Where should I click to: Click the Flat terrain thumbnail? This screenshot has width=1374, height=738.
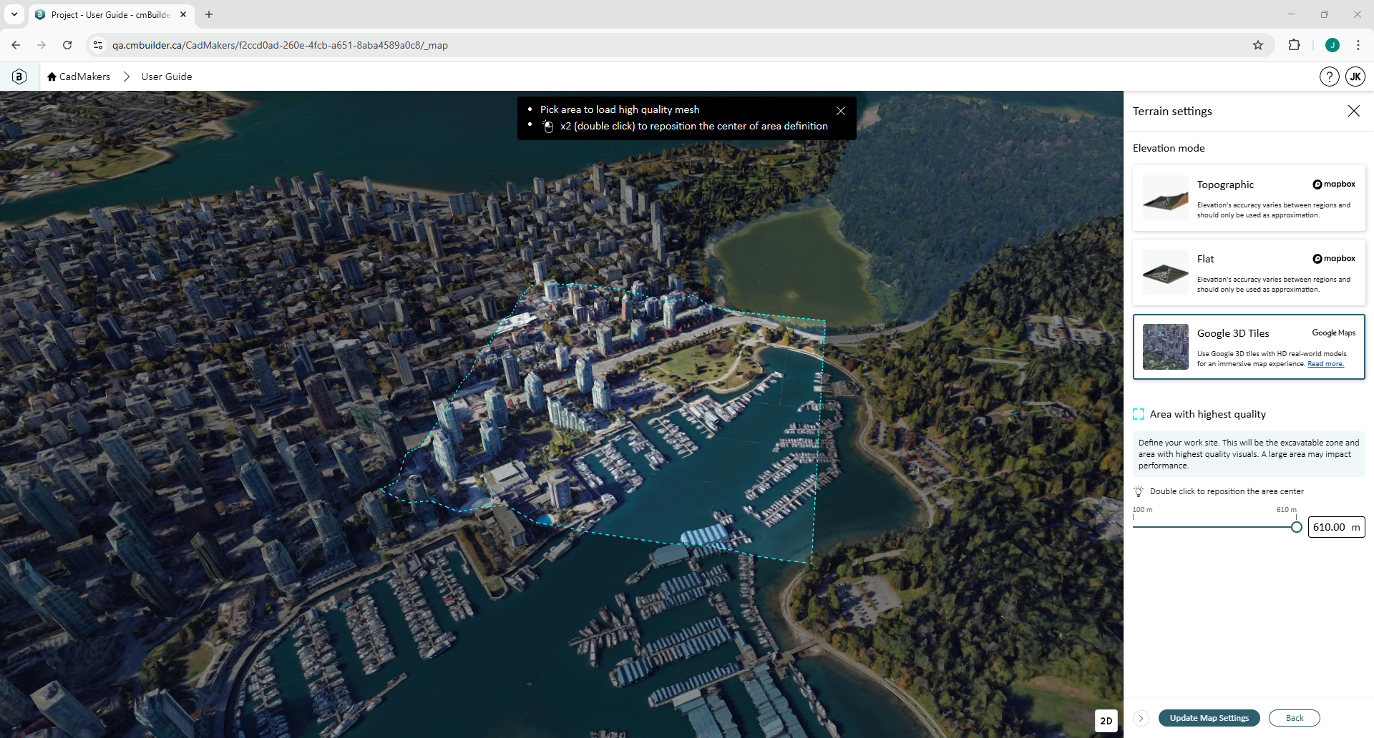click(x=1166, y=272)
